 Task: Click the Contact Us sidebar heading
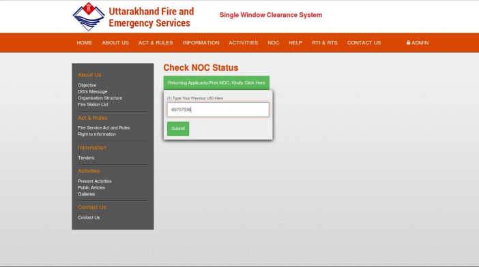click(x=92, y=207)
